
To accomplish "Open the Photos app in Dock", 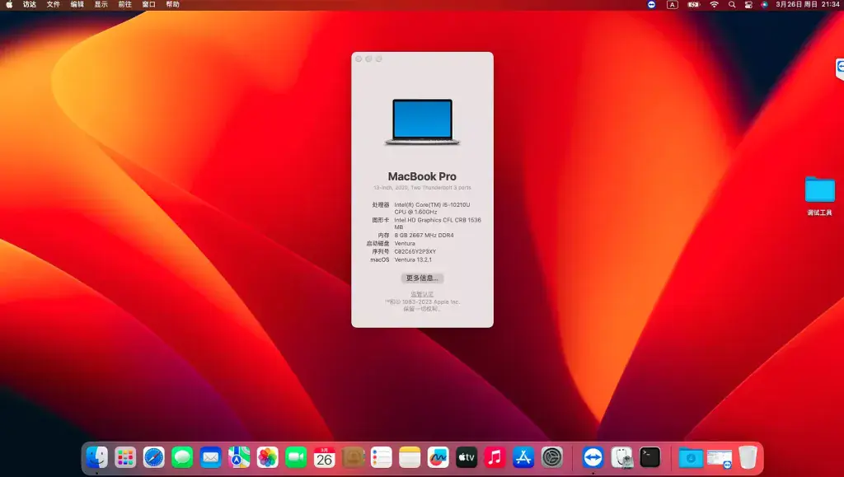I will (x=268, y=458).
